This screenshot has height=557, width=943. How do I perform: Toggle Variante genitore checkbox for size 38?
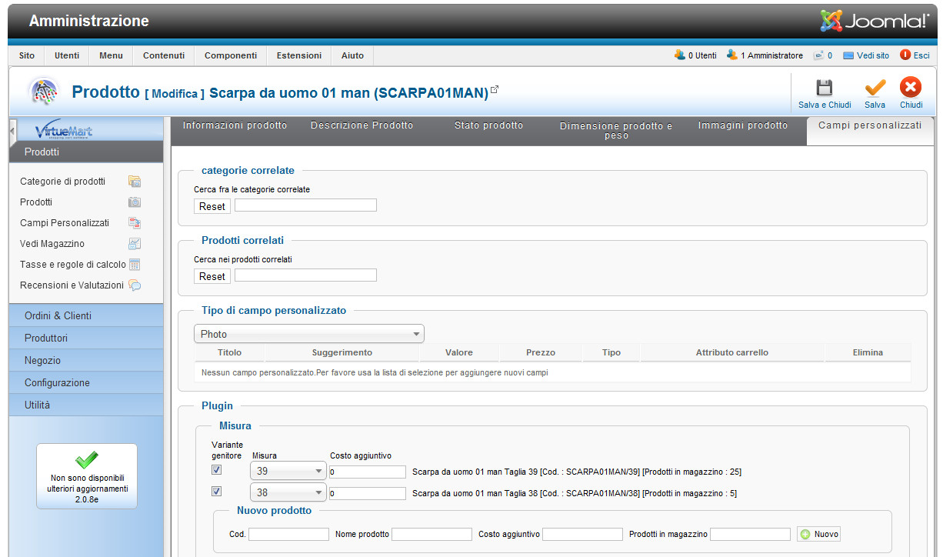pos(217,492)
